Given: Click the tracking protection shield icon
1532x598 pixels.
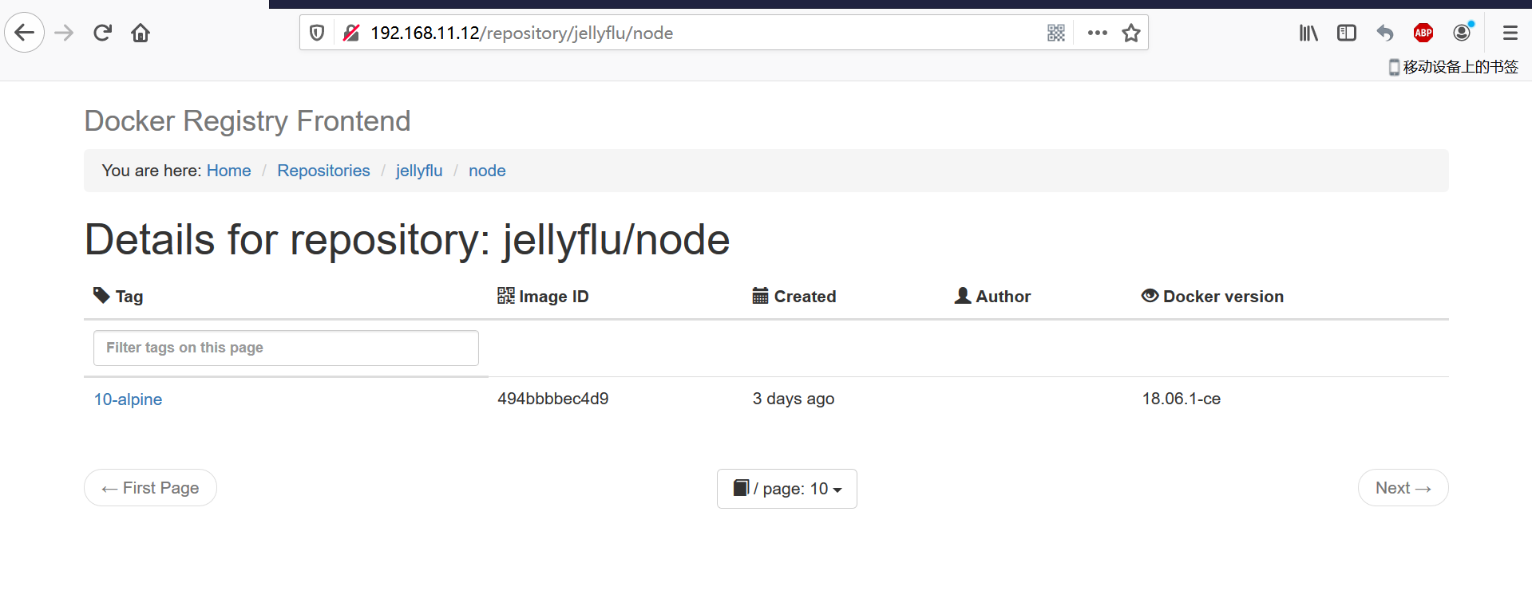Looking at the screenshot, I should 317,33.
